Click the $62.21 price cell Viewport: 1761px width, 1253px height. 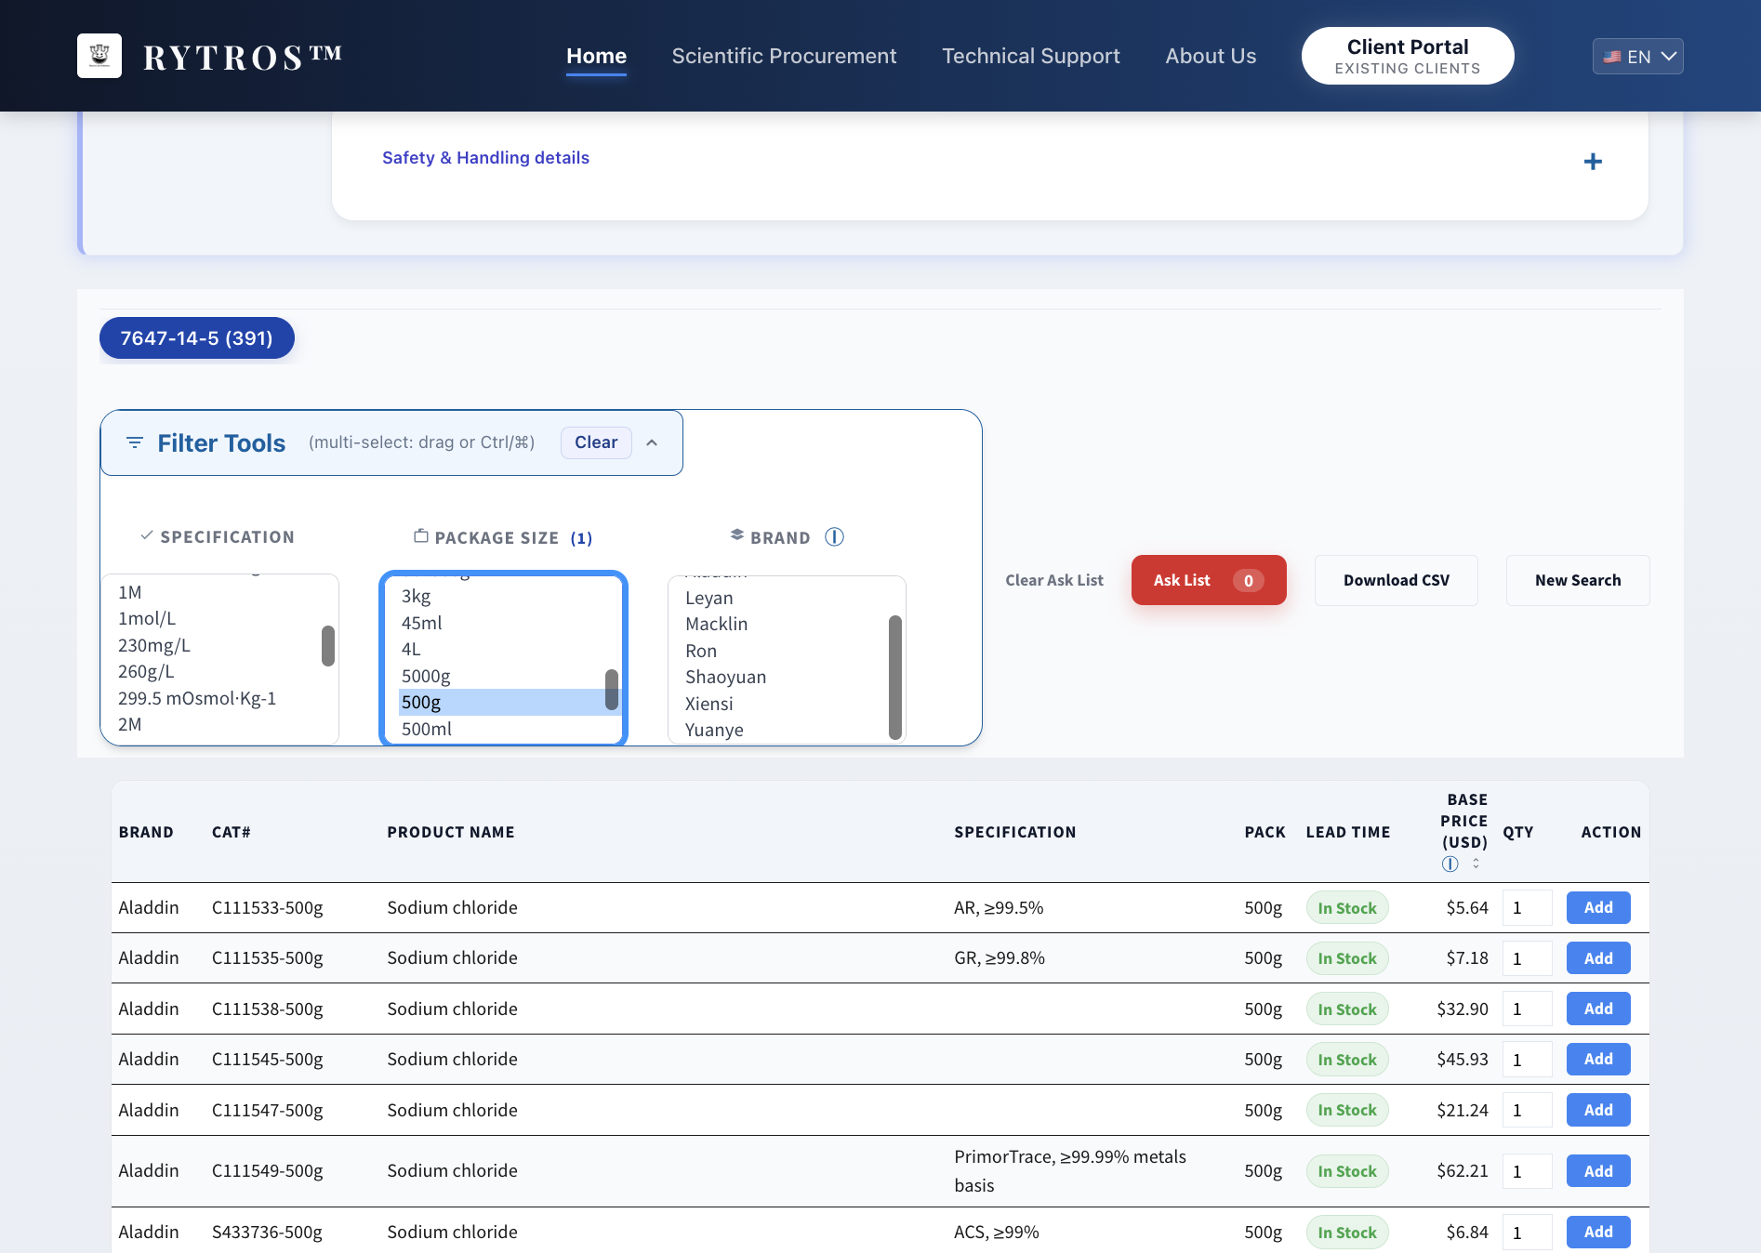1463,1171
